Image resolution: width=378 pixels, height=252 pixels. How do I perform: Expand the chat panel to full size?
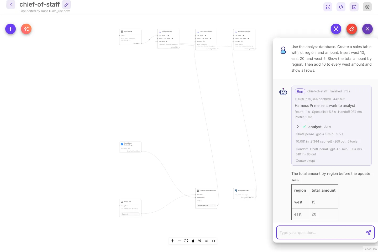tap(336, 29)
